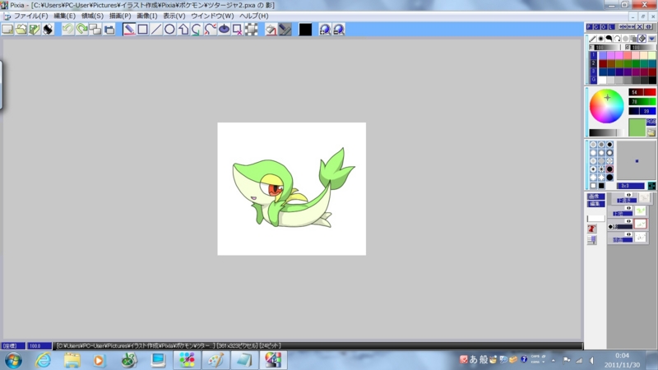658x370 pixels.
Task: Open a file with the folder toolbar icon
Action: coord(21,30)
